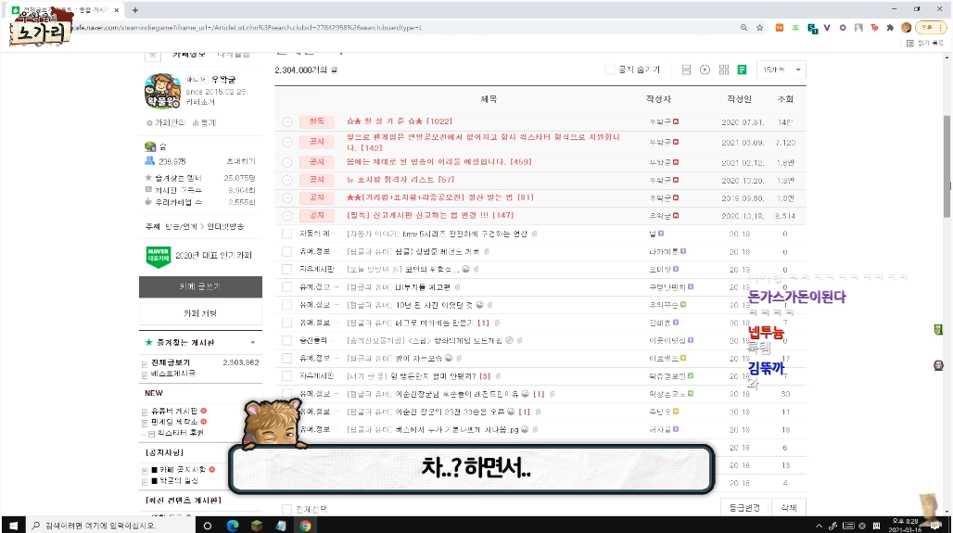Click the 카페 글쓰기 button
The width and height of the screenshot is (953, 533).
(x=200, y=286)
